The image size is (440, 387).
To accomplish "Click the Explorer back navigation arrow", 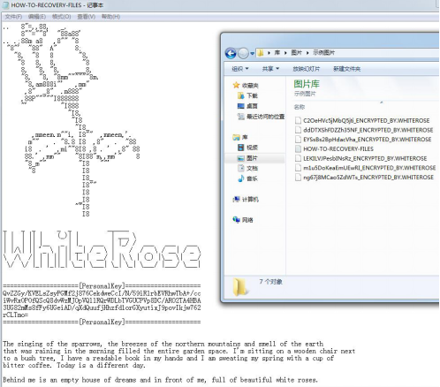I will click(x=231, y=53).
